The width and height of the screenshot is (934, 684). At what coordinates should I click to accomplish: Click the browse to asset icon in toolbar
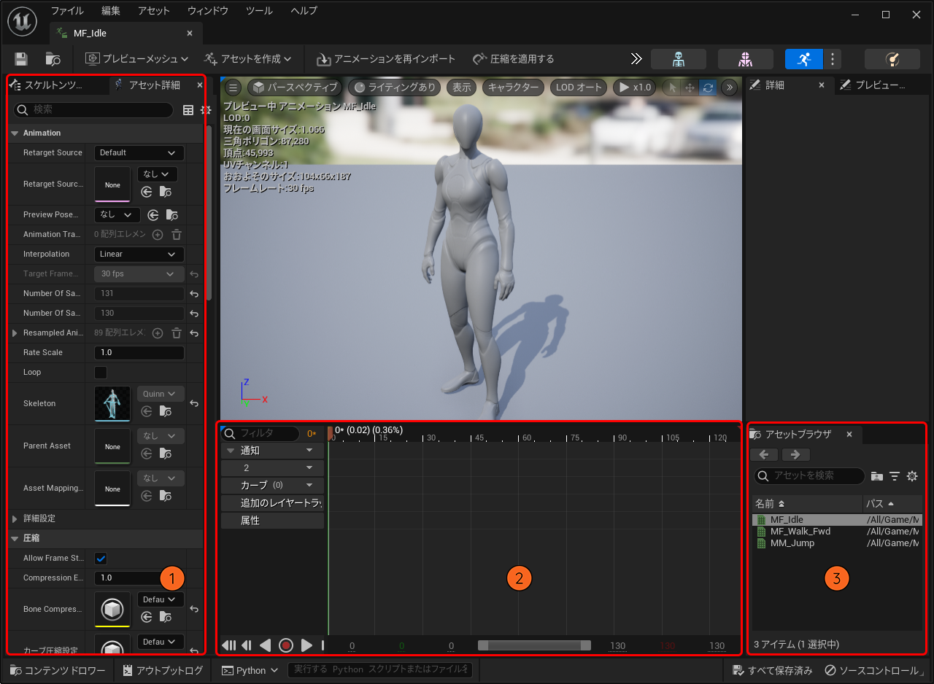click(53, 59)
